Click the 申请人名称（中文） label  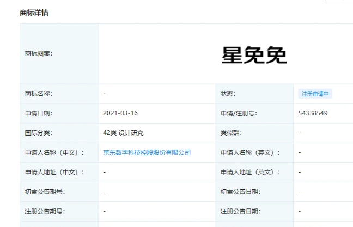pos(54,152)
